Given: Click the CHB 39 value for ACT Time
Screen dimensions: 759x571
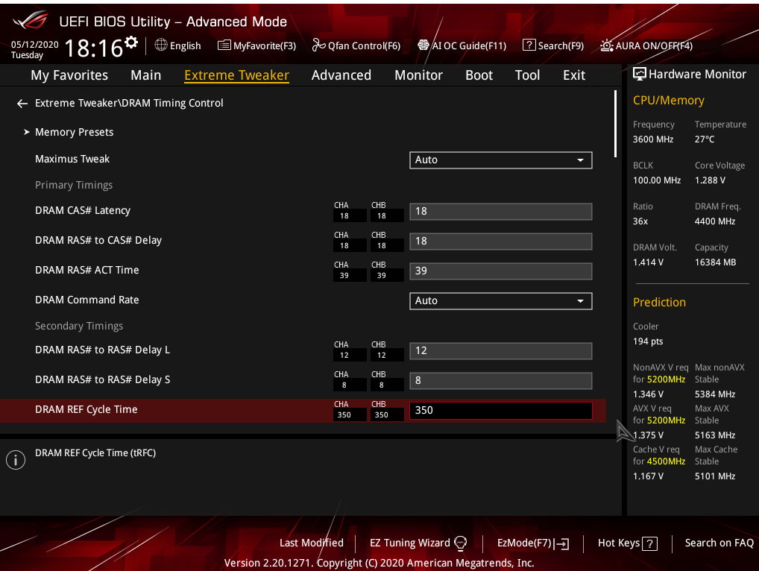Looking at the screenshot, I should tap(382, 275).
